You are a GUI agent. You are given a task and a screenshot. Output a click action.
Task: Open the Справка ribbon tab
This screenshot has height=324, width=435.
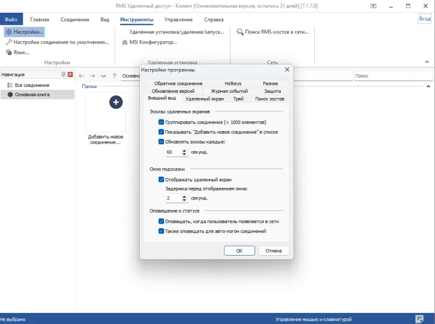(x=213, y=19)
